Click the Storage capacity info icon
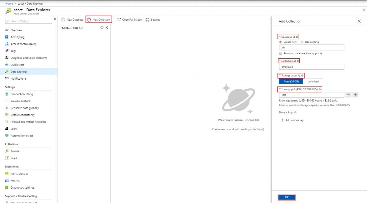 [x=302, y=76]
